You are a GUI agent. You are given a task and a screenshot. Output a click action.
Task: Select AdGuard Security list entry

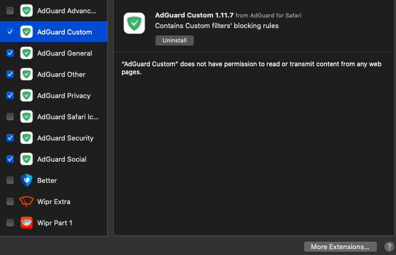point(65,138)
